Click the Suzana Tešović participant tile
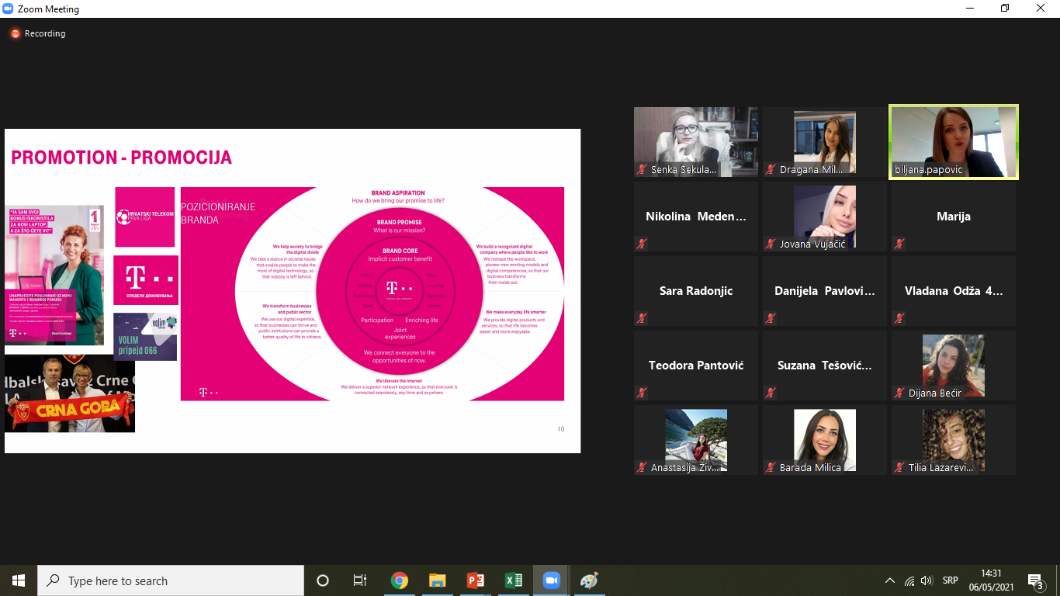This screenshot has height=596, width=1060. tap(825, 366)
